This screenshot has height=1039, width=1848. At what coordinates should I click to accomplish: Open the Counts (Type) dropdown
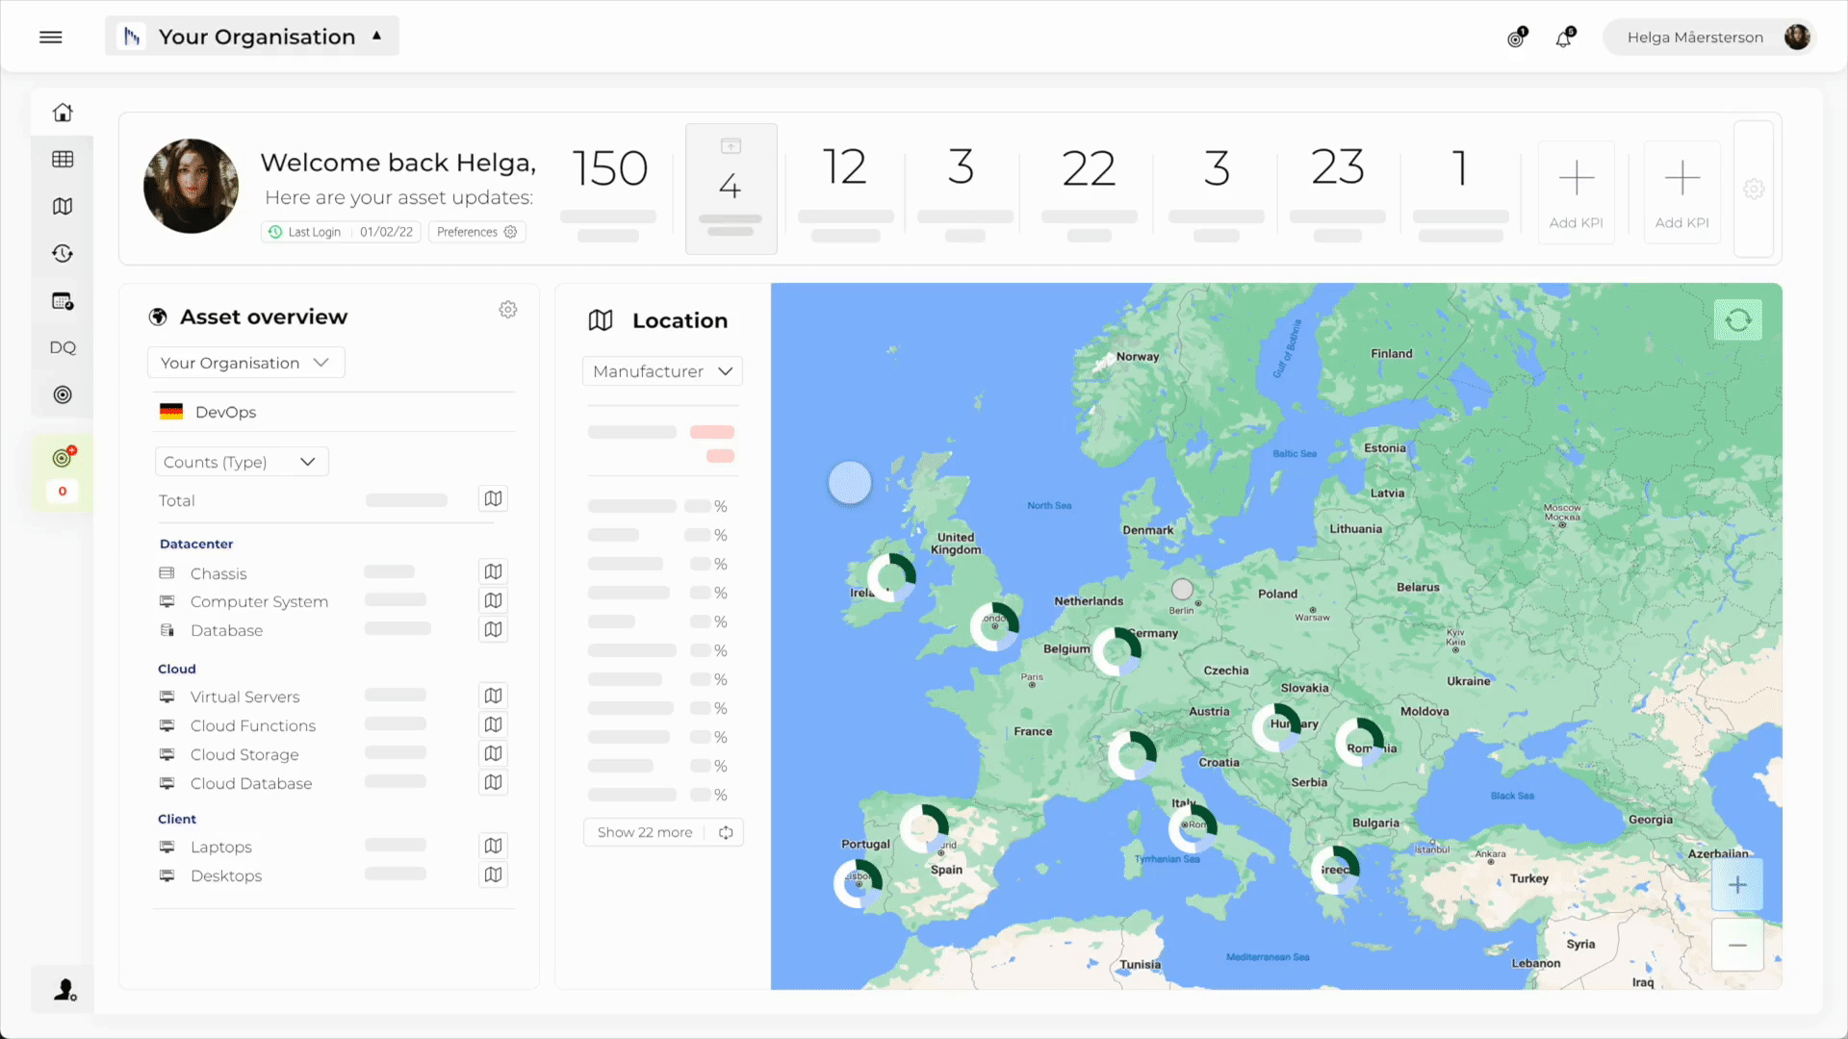241,462
